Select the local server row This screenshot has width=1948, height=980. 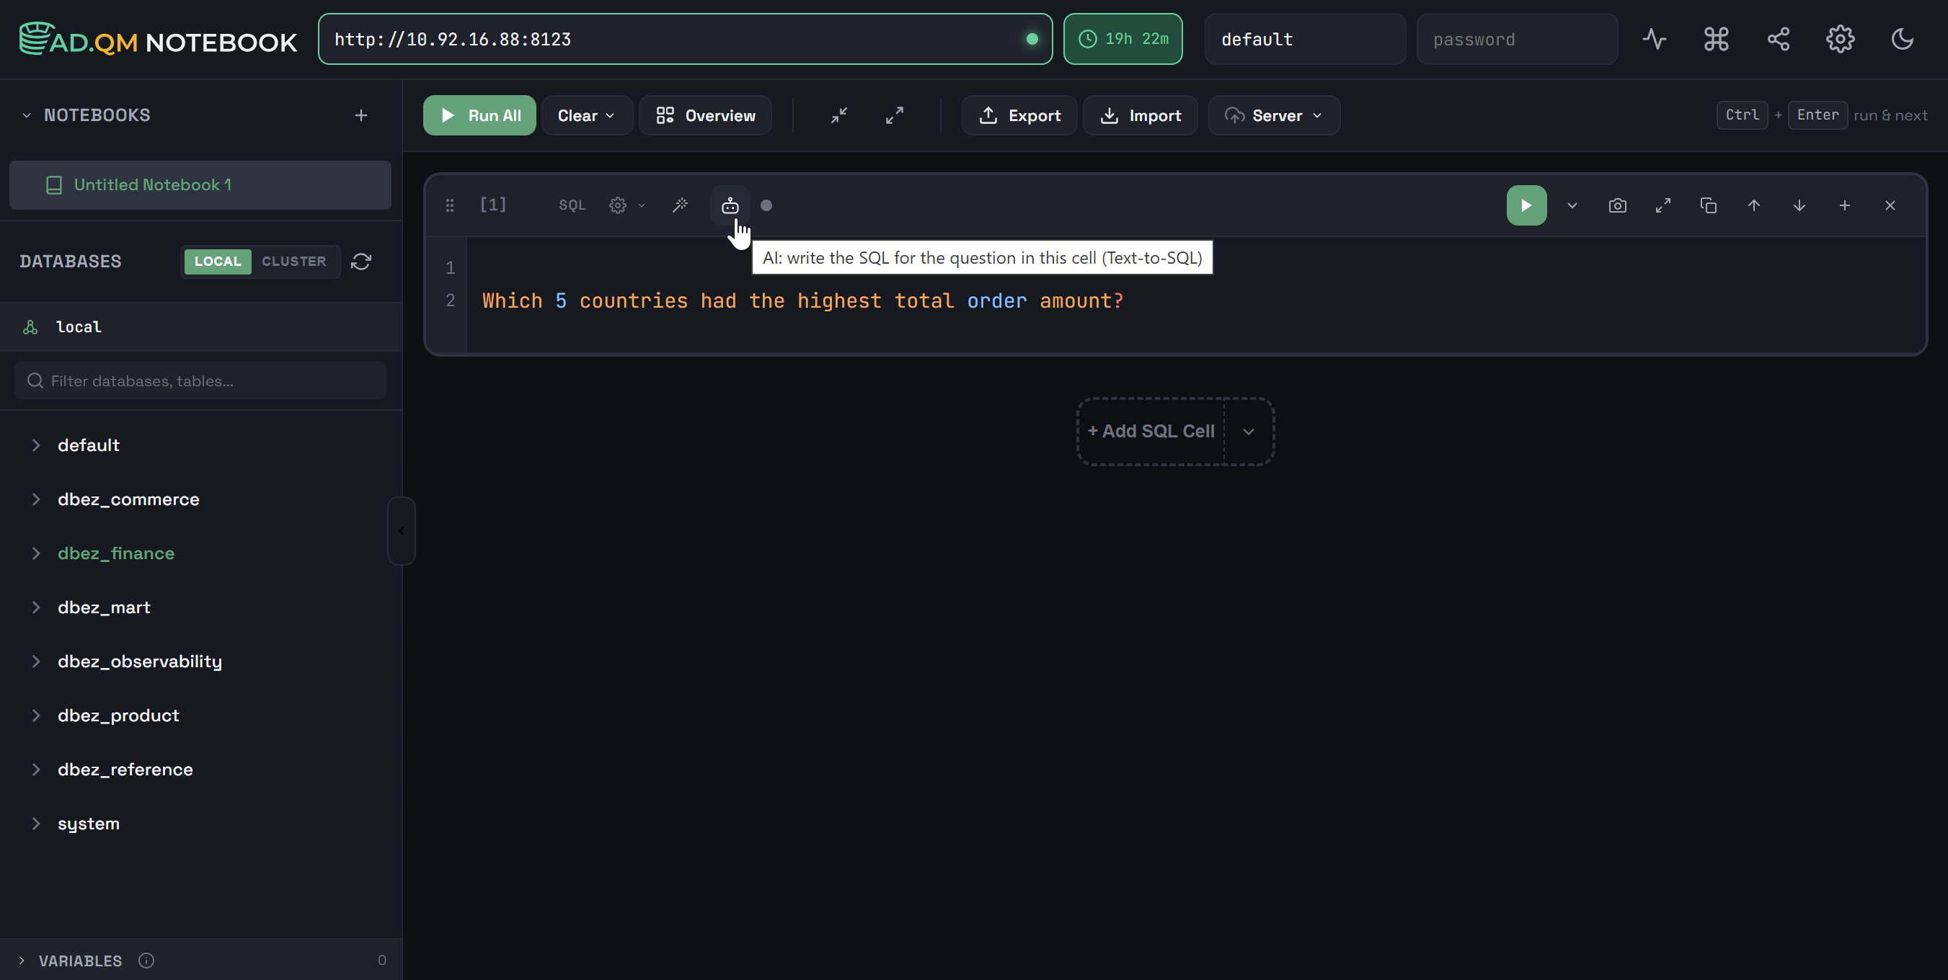(x=200, y=327)
